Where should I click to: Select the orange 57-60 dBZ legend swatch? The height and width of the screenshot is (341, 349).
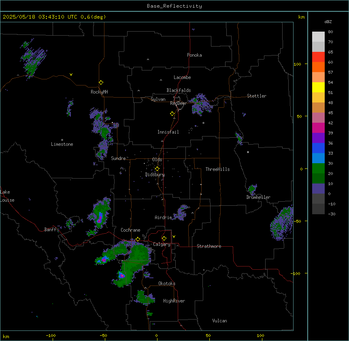point(318,67)
